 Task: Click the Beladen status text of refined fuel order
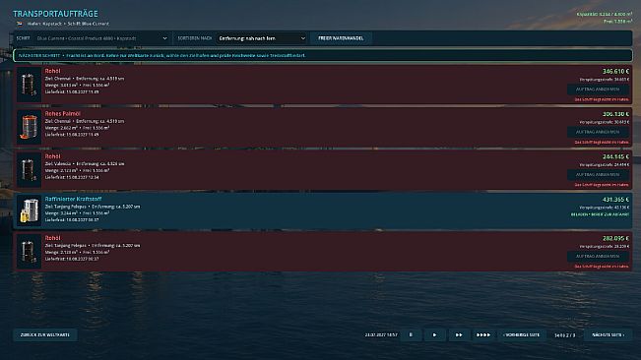[600, 214]
